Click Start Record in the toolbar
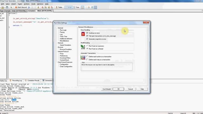The width and height of the screenshot is (203, 114). click(x=21, y=7)
